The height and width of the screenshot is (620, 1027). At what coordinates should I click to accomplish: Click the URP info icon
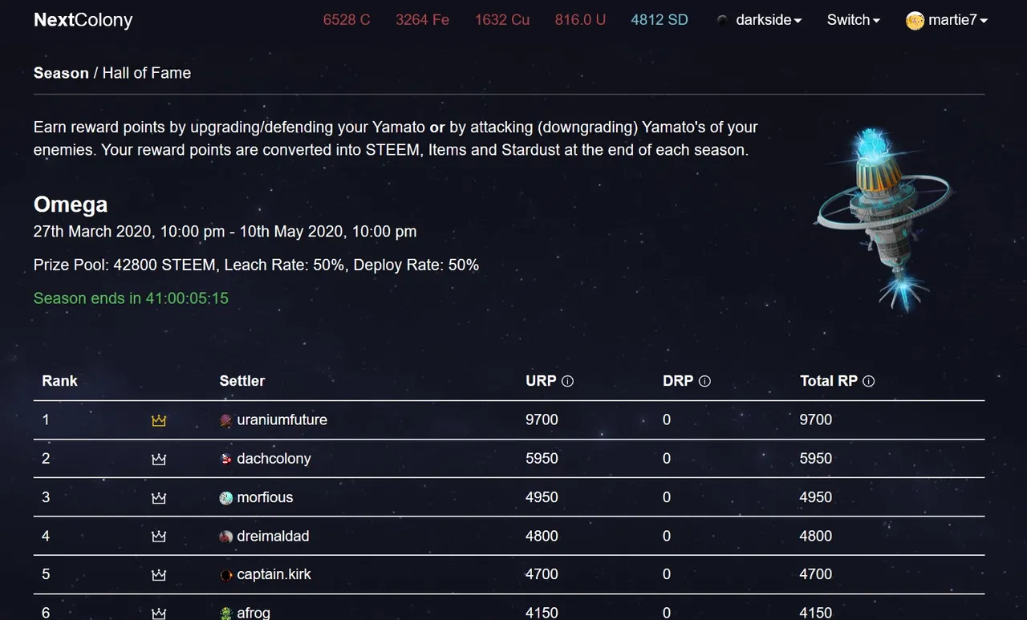coord(568,381)
